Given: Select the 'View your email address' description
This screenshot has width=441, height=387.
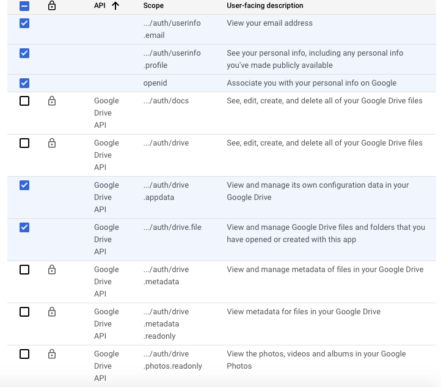Looking at the screenshot, I should 269,23.
